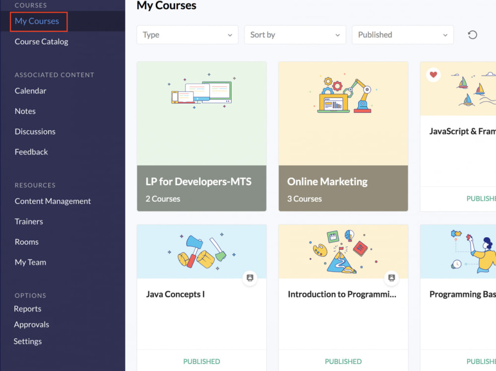Open Content Management in the sidebar
Screen dimensions: 496x371
point(53,201)
